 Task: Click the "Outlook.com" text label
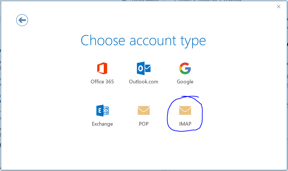pos(143,82)
